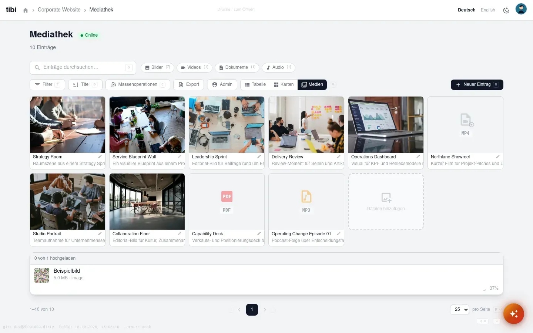Select the Medien view tab
533x333 pixels.
coord(312,85)
